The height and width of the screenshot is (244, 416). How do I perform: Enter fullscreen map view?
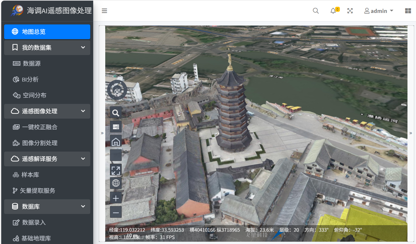pos(116,170)
